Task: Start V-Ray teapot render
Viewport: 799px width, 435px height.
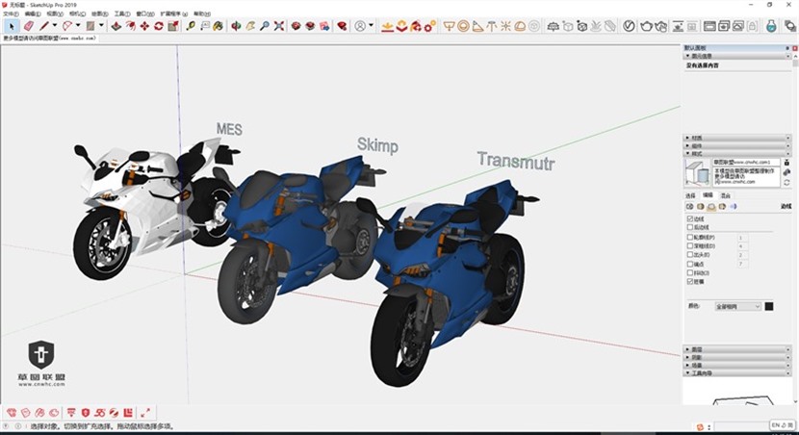Action: click(646, 25)
